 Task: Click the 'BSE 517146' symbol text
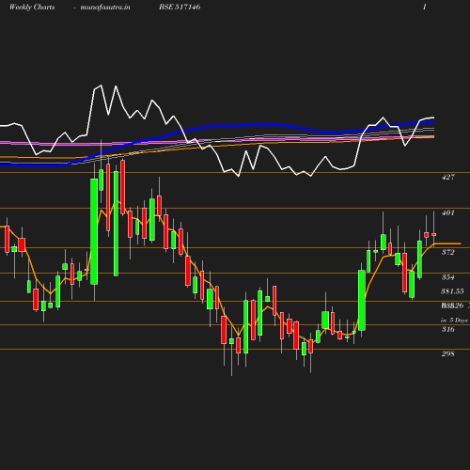180,7
